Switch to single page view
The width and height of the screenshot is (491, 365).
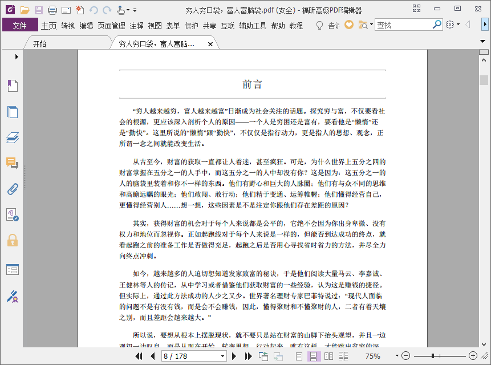click(x=299, y=356)
